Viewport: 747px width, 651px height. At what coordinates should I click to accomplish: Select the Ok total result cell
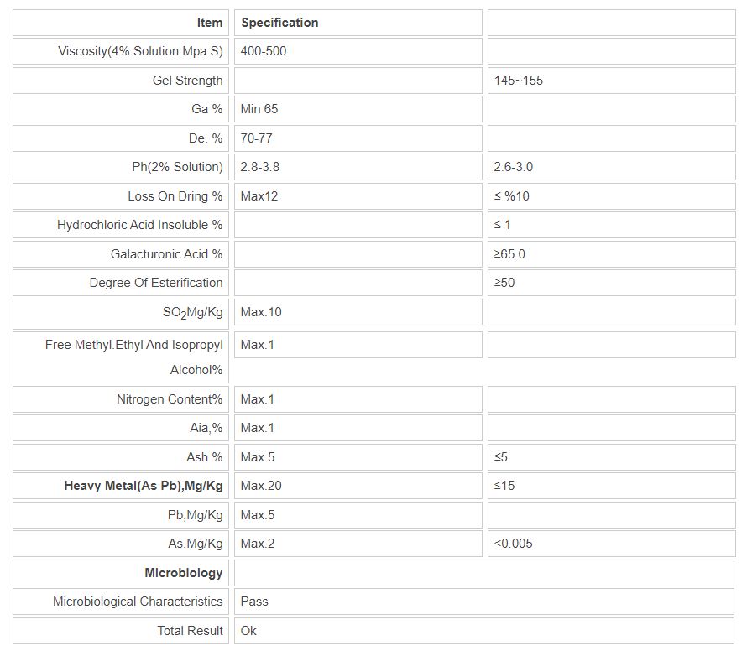(249, 631)
